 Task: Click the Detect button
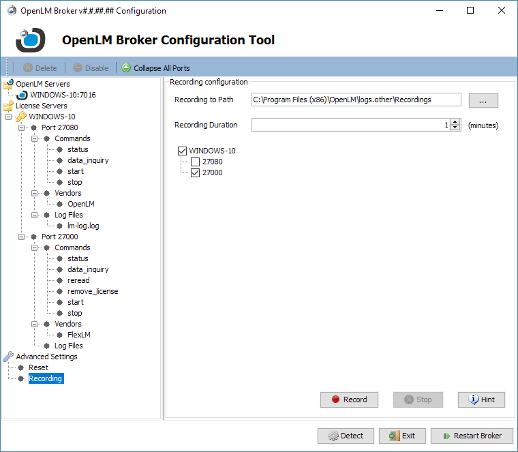[345, 436]
